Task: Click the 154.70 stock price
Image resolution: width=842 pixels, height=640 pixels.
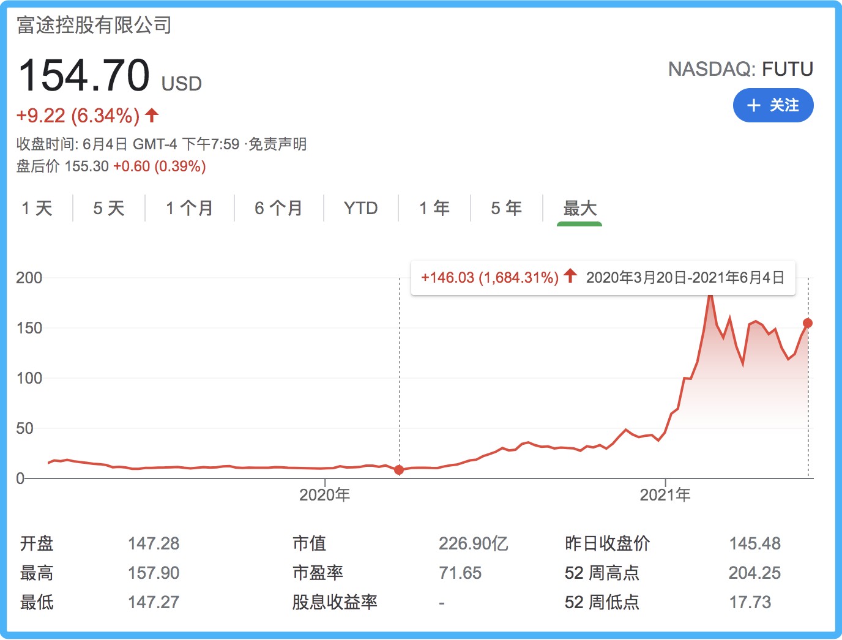Action: coord(84,76)
